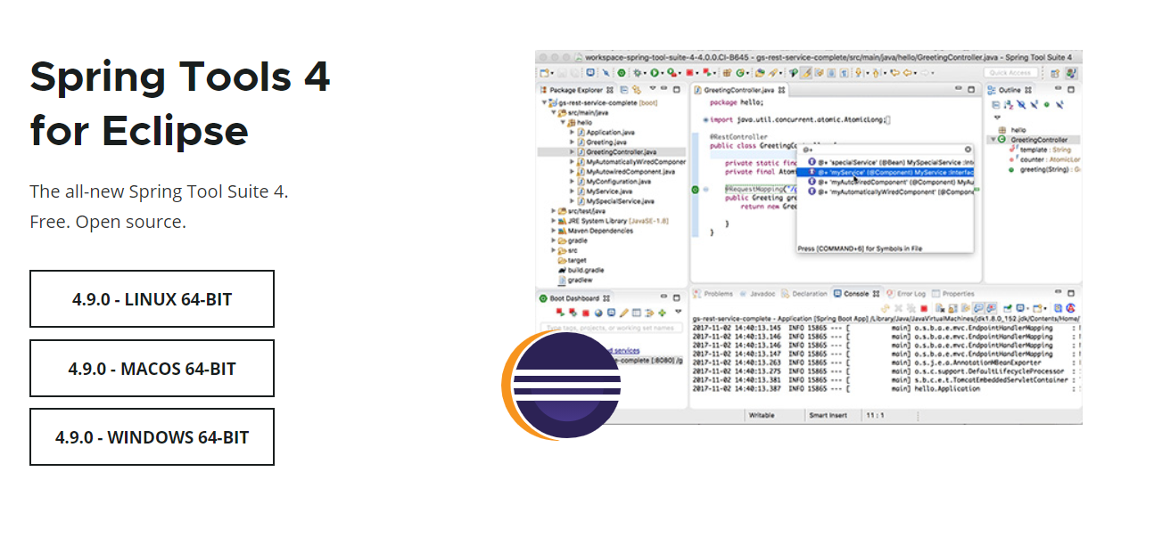Expand the Application.java file node

point(572,132)
